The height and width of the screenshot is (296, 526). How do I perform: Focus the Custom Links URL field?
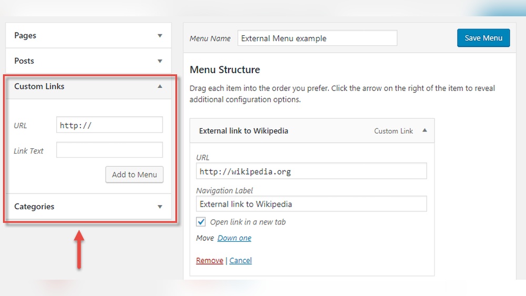pos(109,125)
